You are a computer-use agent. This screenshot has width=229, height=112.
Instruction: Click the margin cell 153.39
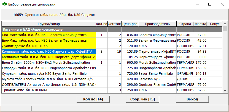(x=200, y=68)
